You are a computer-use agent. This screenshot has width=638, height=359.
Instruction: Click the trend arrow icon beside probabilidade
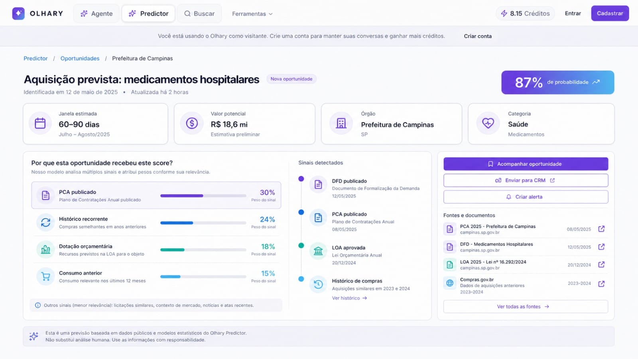pyautogui.click(x=596, y=82)
